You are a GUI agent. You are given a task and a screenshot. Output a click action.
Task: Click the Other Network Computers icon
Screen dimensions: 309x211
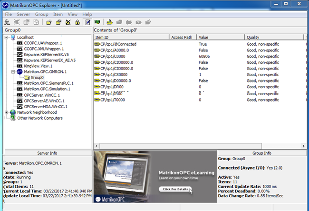[13, 118]
